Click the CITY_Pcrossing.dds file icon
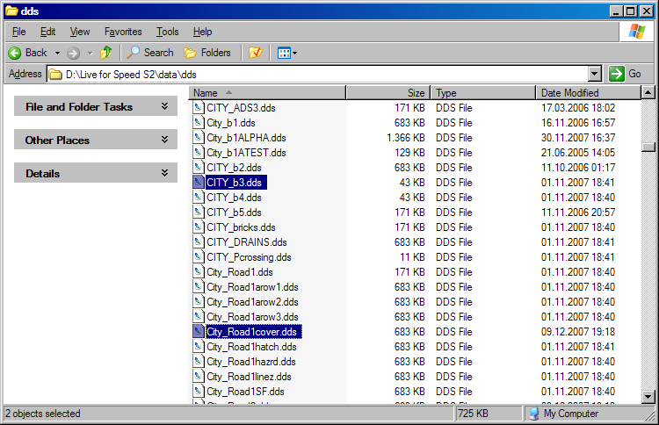This screenshot has width=659, height=425. [199, 256]
